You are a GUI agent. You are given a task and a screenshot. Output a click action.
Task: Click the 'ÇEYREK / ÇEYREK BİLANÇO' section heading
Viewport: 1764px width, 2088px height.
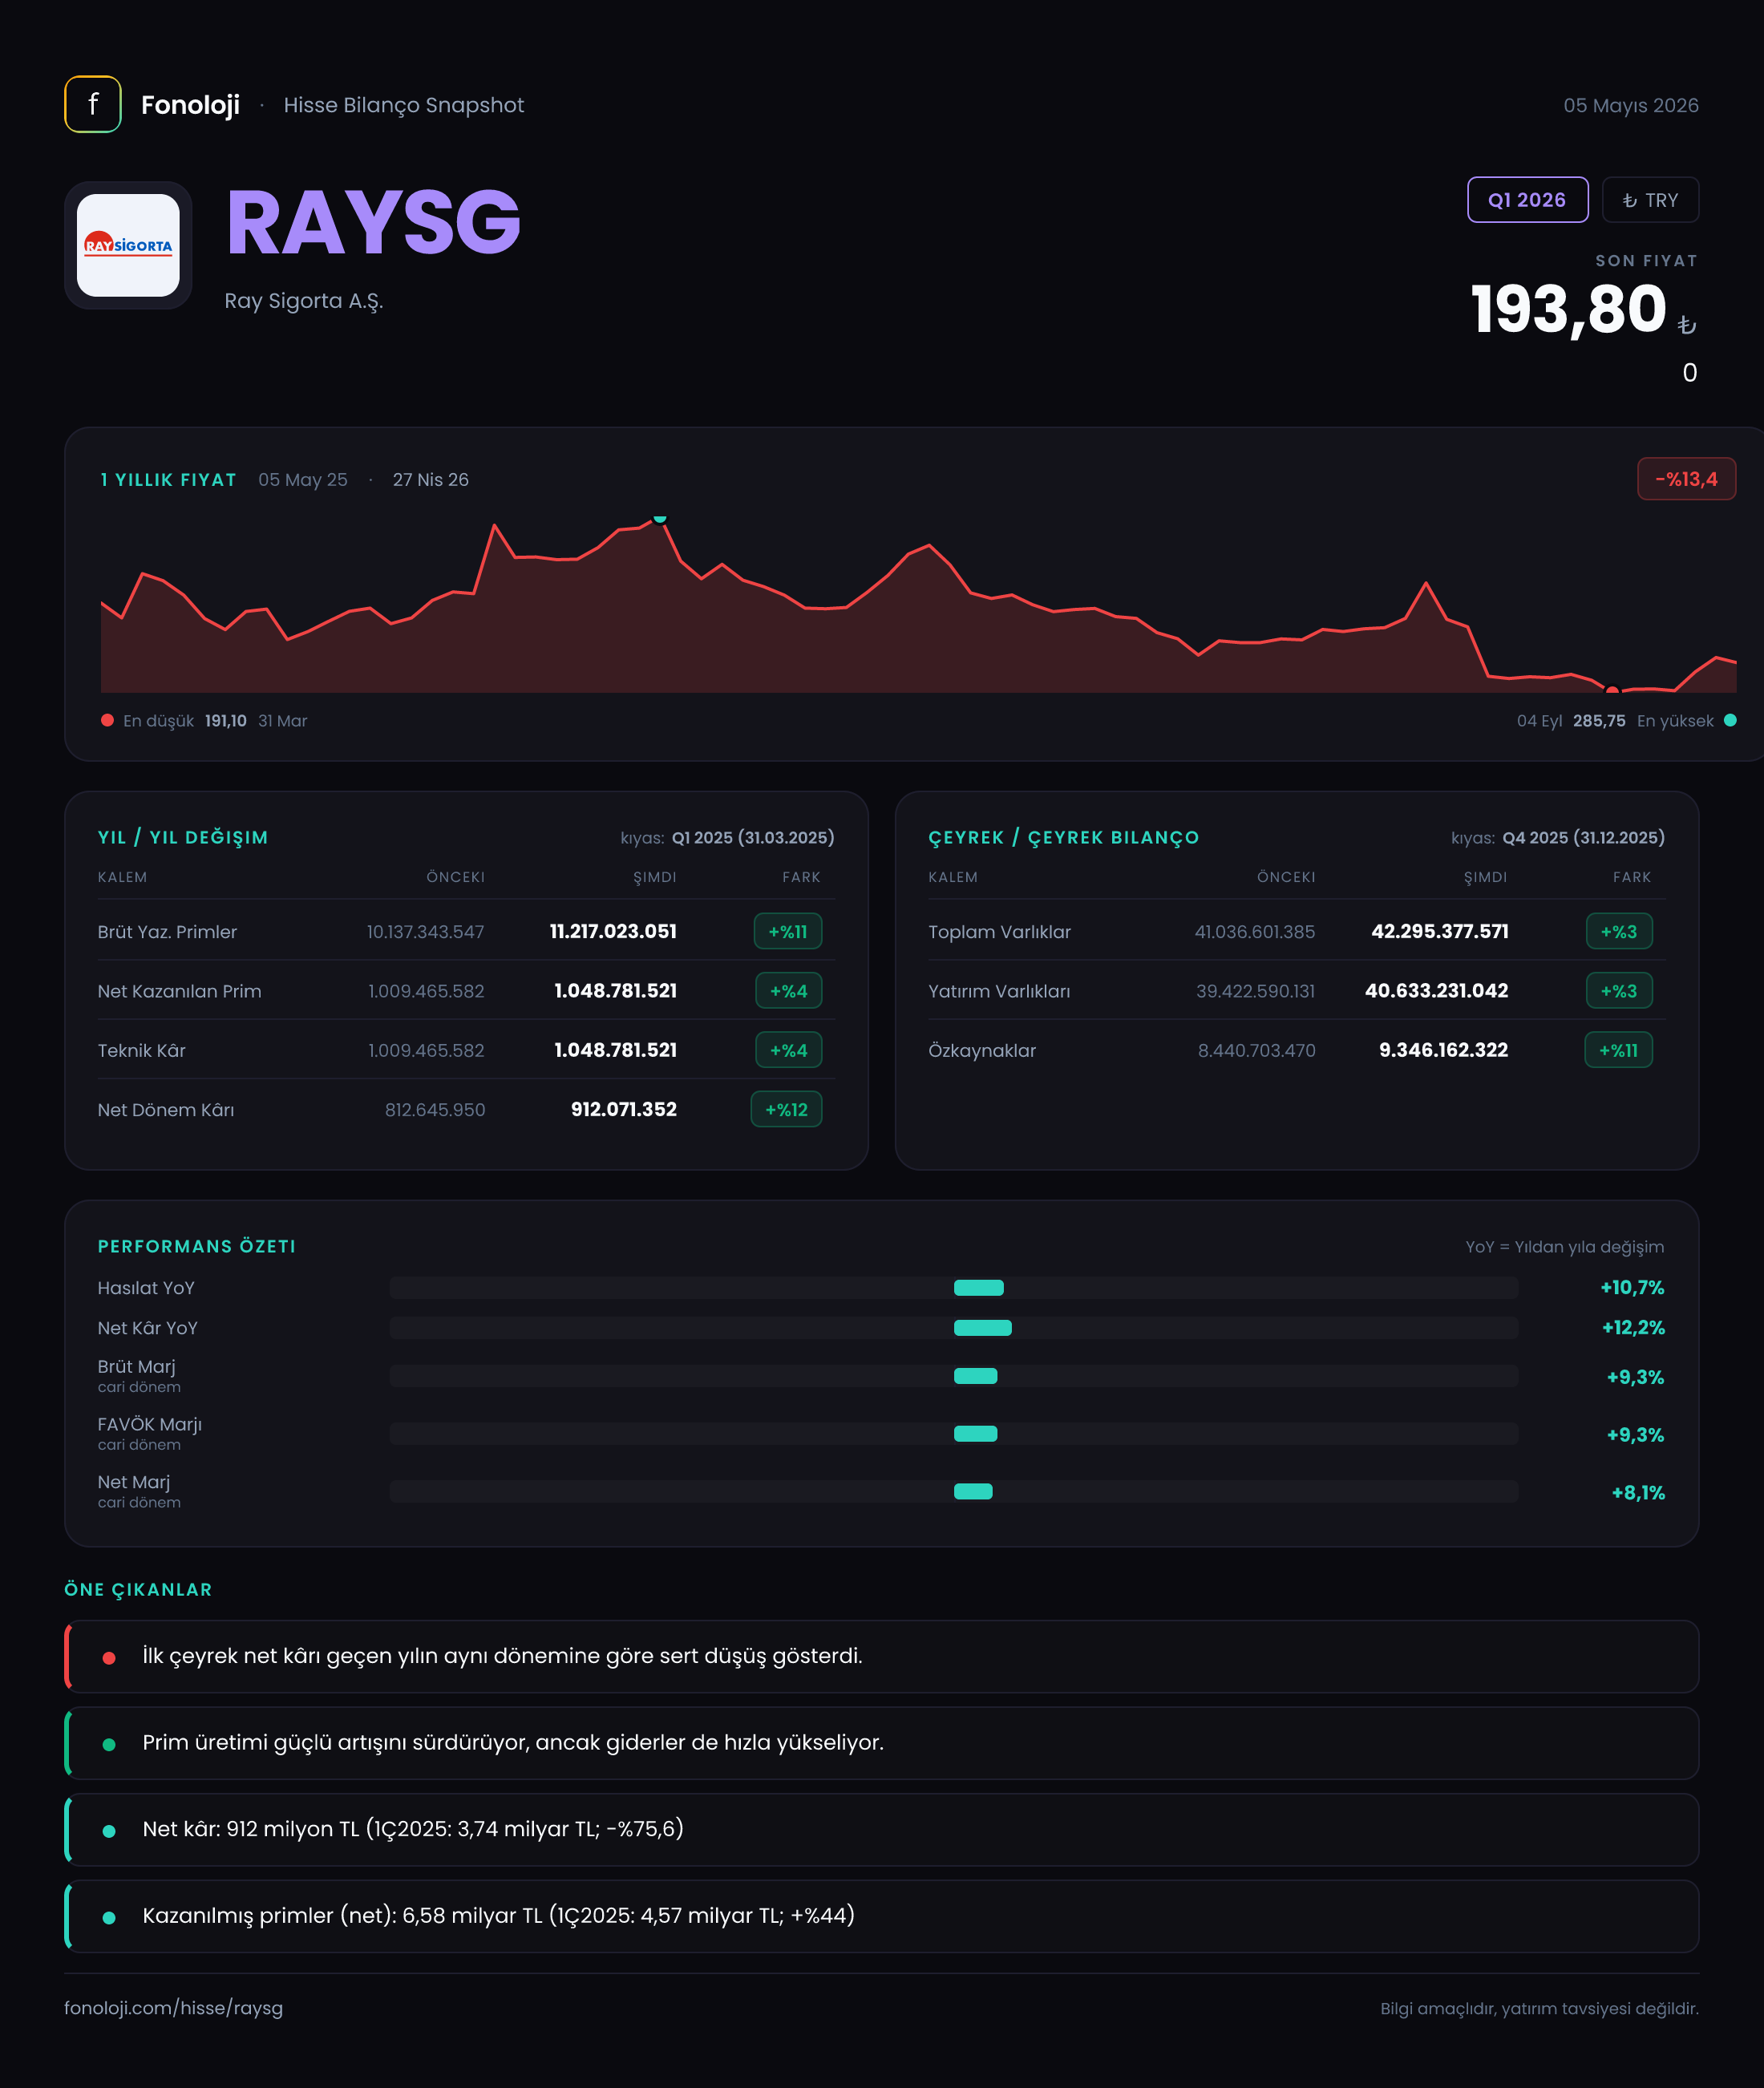pyautogui.click(x=1063, y=838)
